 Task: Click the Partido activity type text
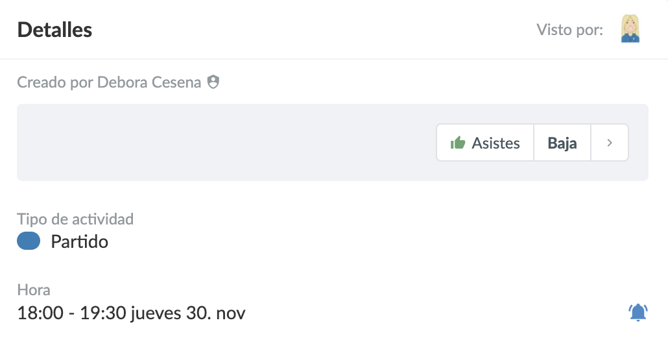click(79, 242)
